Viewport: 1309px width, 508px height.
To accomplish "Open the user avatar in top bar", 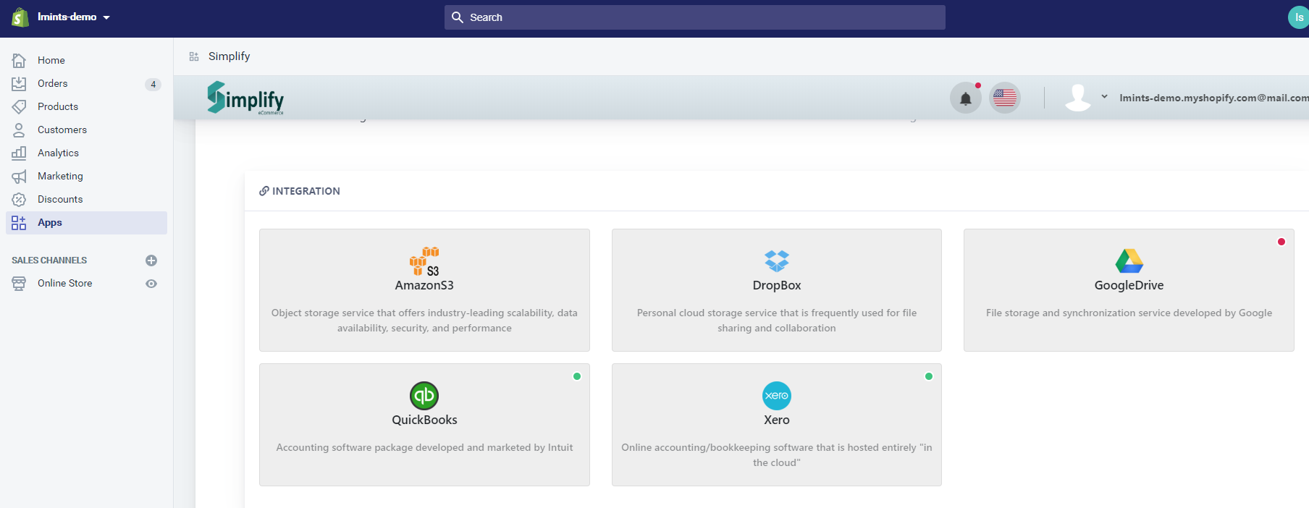I will click(1299, 17).
